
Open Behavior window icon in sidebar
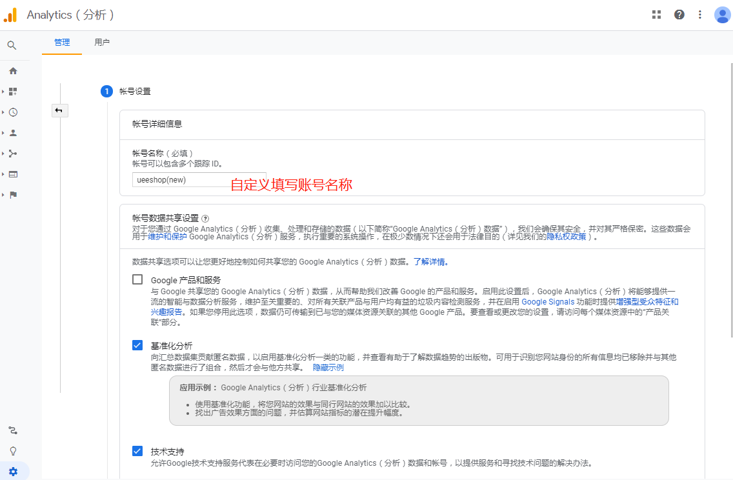pyautogui.click(x=13, y=174)
